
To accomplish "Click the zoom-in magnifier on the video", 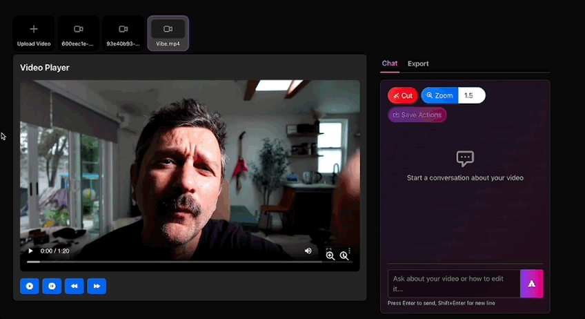I will 330,255.
